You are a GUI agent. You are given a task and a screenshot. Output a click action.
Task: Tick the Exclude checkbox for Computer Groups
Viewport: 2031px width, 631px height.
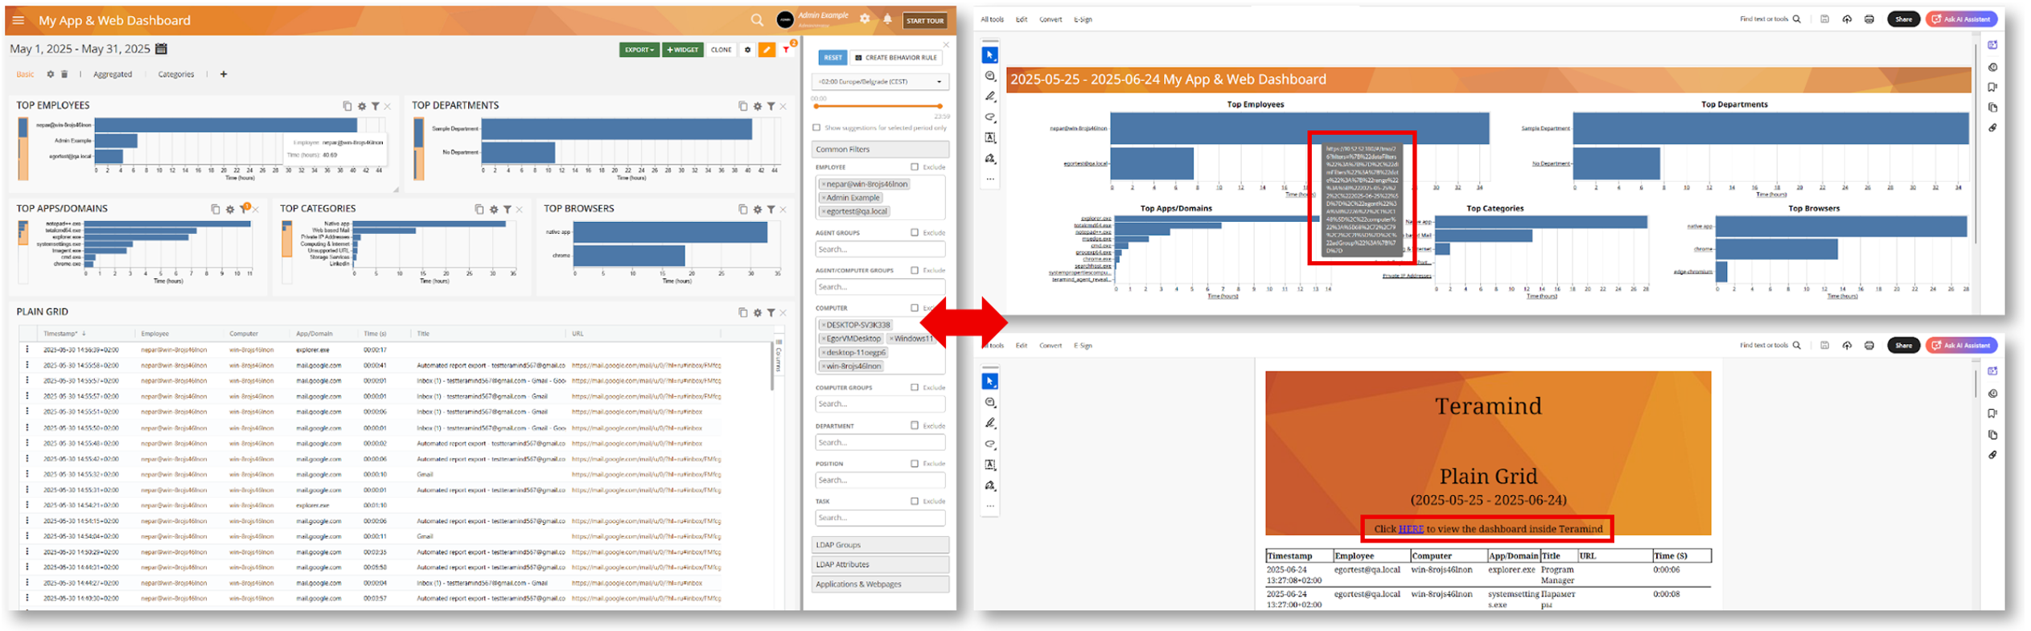(x=915, y=387)
